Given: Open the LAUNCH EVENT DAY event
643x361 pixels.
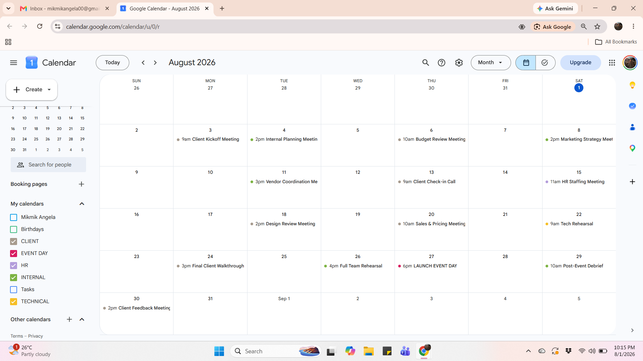Looking at the screenshot, I should tap(431, 266).
